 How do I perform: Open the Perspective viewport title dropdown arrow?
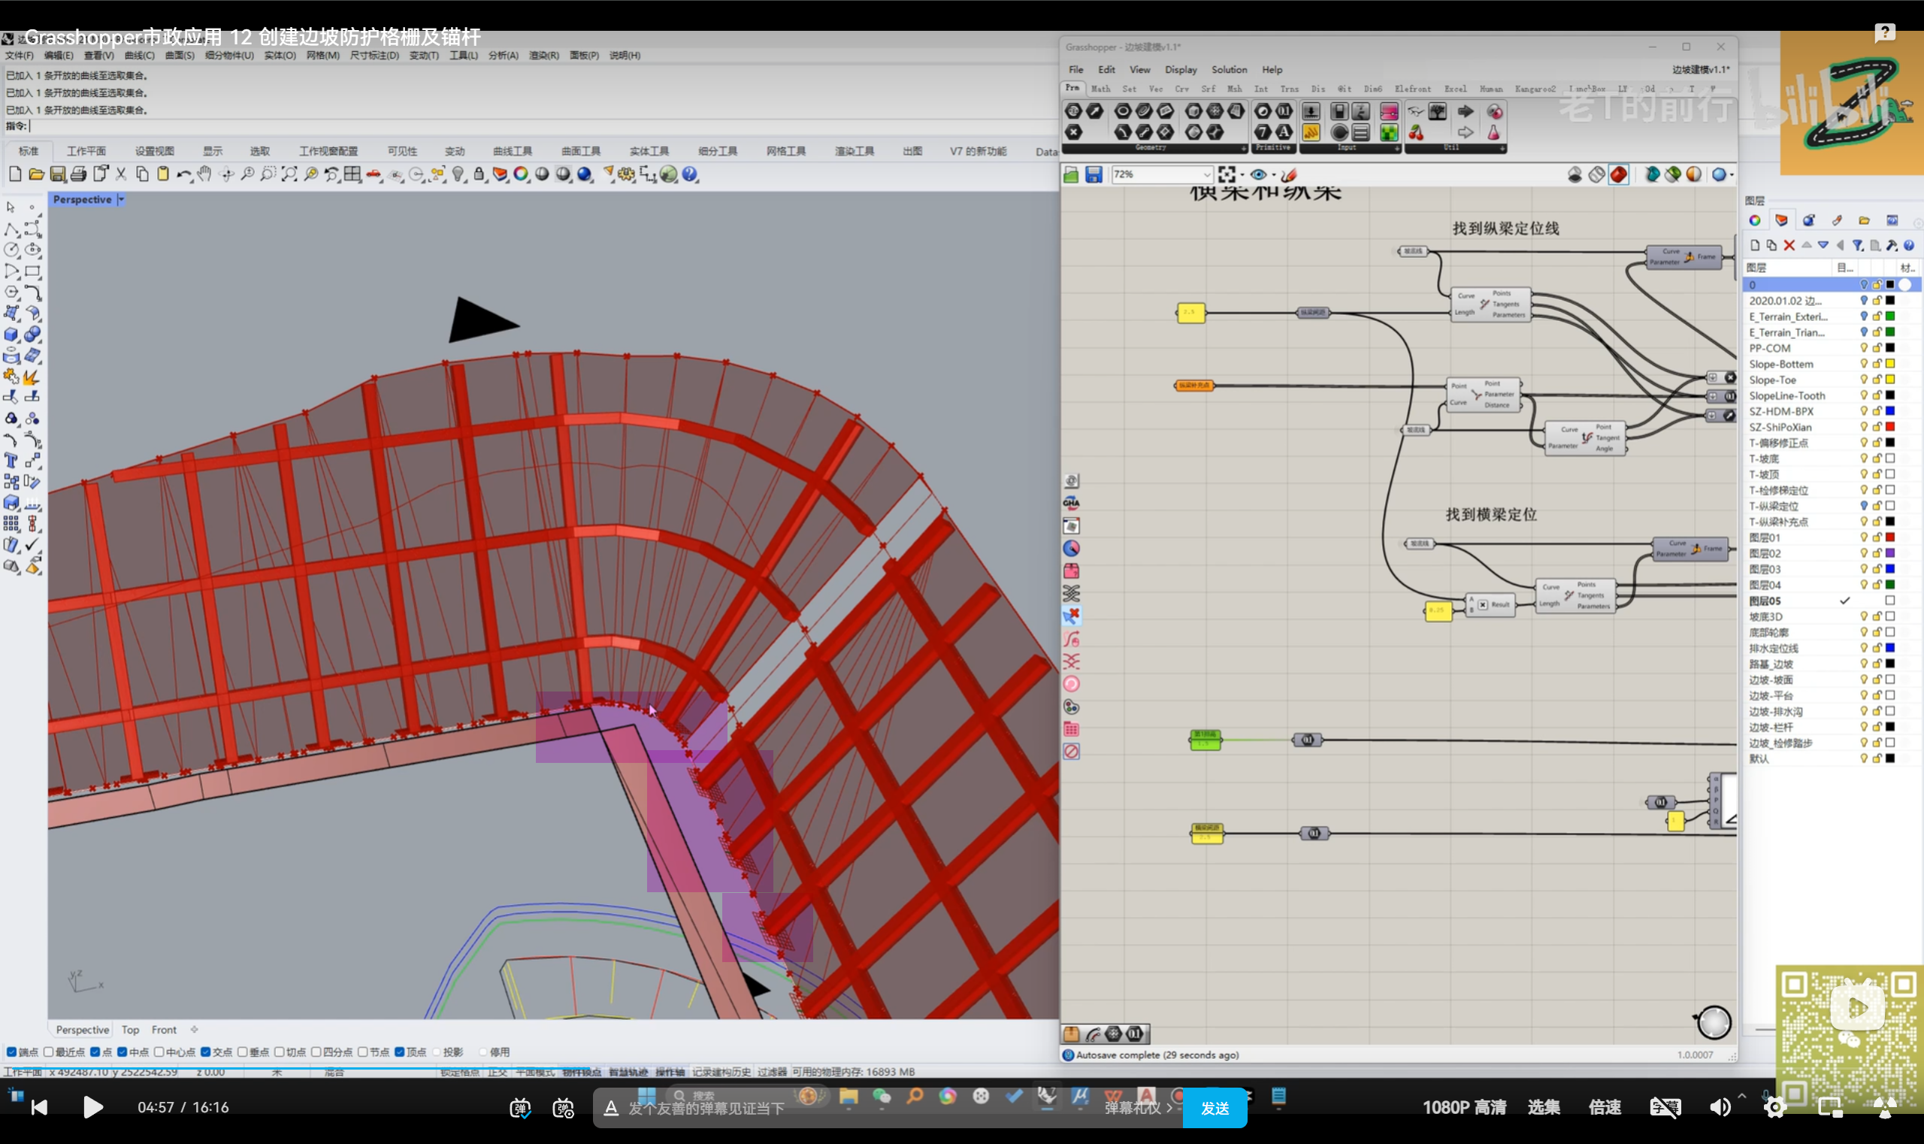point(121,200)
